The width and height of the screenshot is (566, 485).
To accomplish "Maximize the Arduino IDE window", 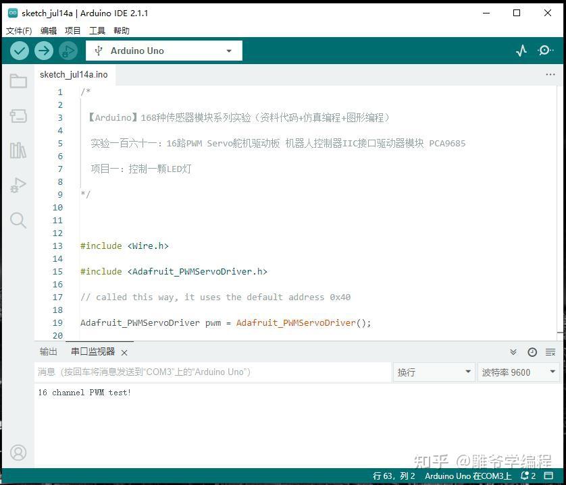I will (517, 13).
